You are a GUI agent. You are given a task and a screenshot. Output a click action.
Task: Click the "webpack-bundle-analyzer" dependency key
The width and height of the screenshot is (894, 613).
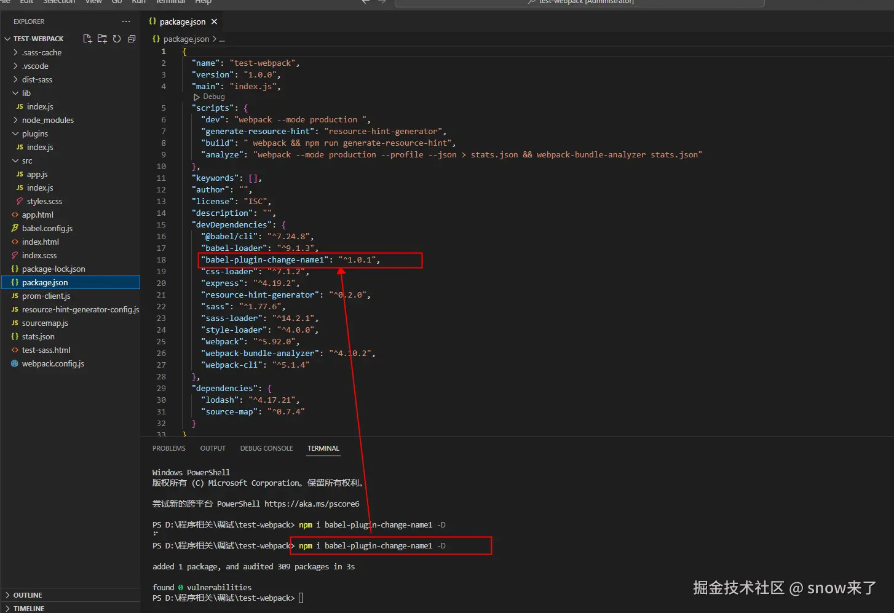(260, 353)
